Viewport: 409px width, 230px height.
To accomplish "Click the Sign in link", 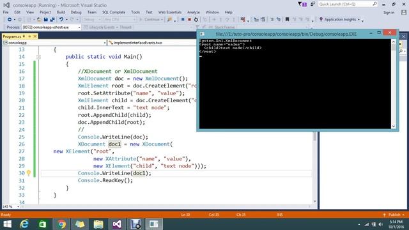I will pos(389,13).
